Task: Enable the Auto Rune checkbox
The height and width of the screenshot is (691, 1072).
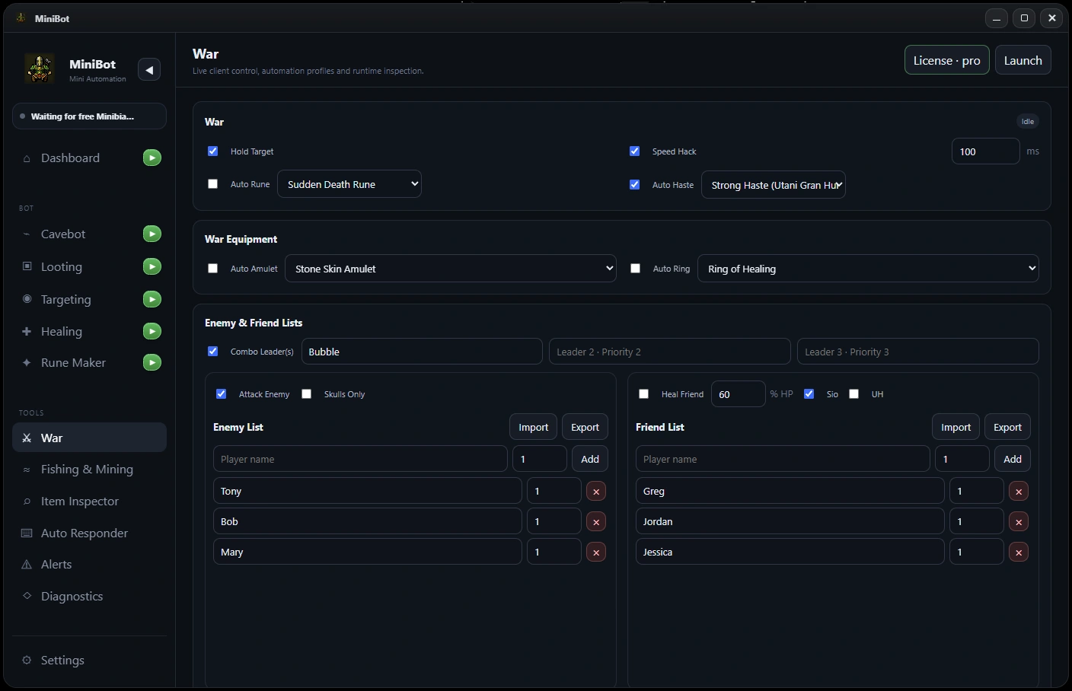Action: [213, 184]
